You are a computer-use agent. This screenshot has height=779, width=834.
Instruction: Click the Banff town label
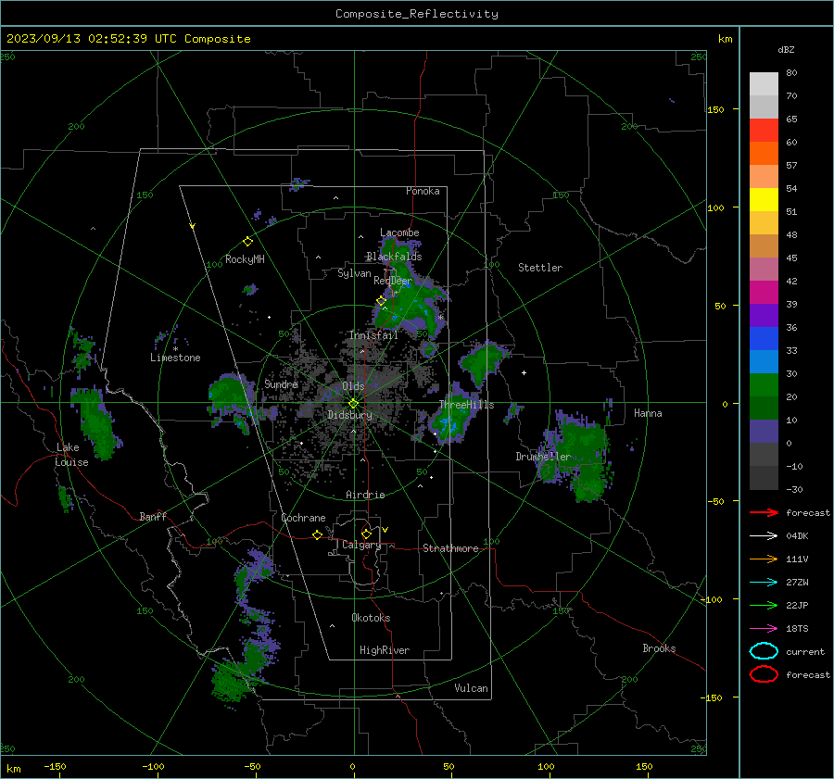coord(153,516)
